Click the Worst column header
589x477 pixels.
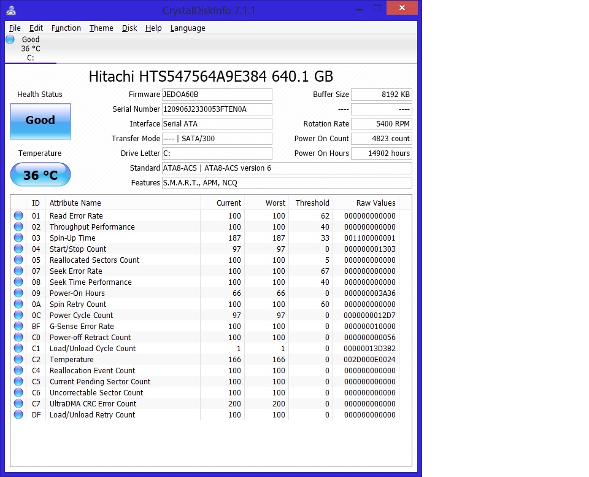tap(267, 203)
